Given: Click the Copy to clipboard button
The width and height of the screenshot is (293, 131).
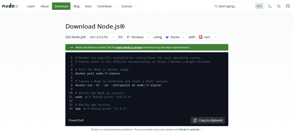Looking at the screenshot, I should [x=208, y=120].
